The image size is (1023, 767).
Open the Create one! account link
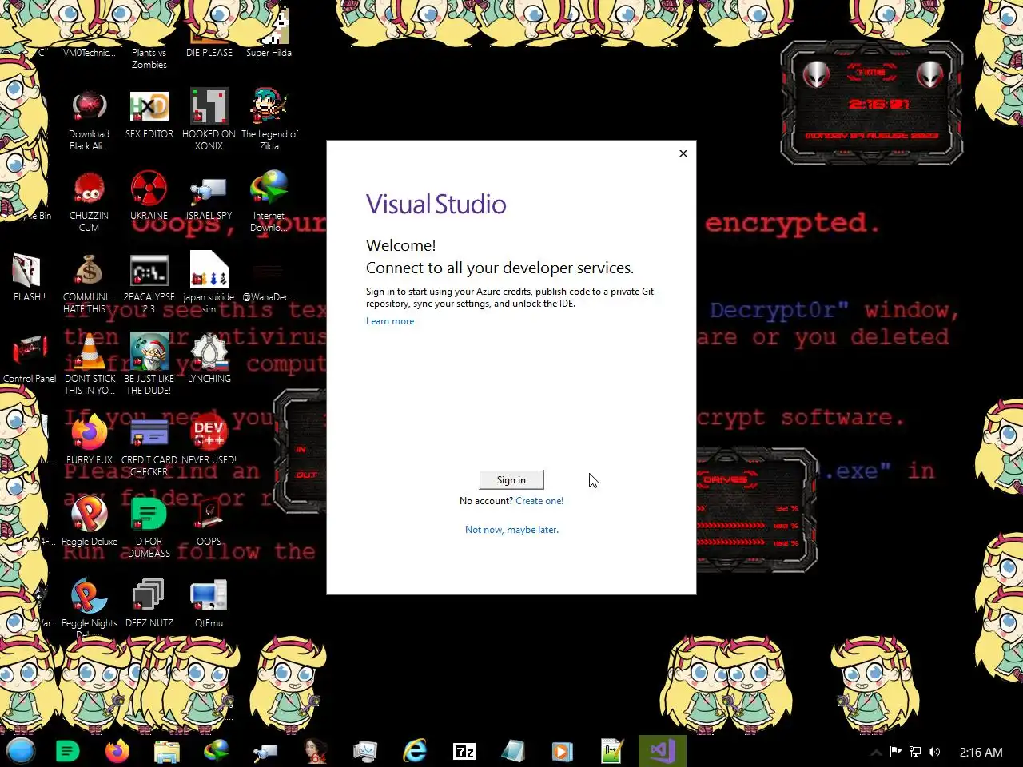click(x=539, y=501)
